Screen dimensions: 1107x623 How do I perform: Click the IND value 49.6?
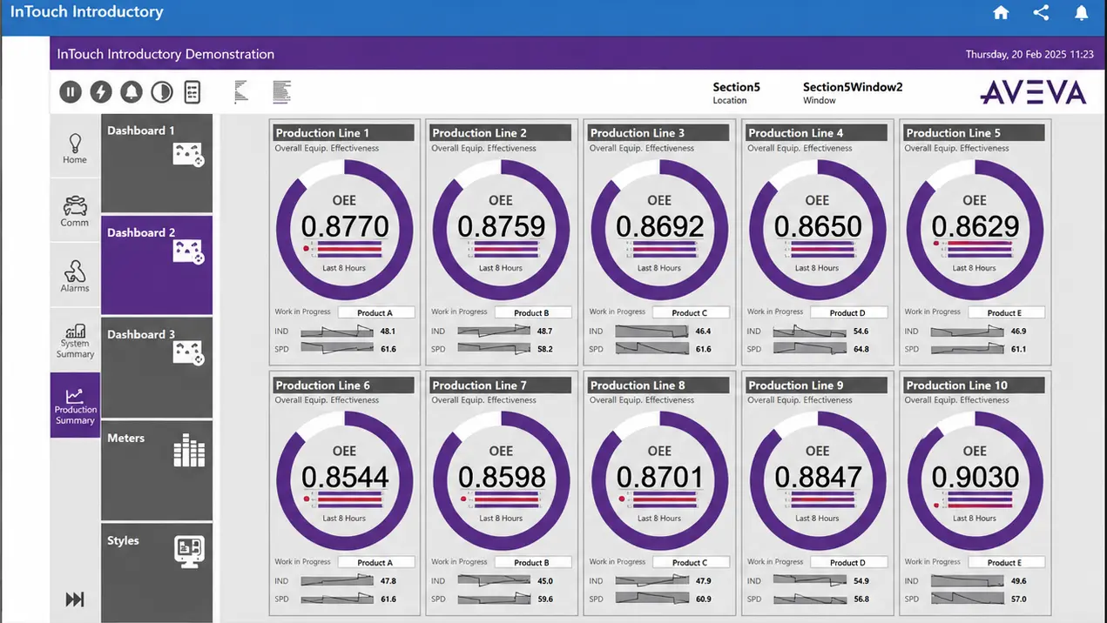tap(1018, 581)
